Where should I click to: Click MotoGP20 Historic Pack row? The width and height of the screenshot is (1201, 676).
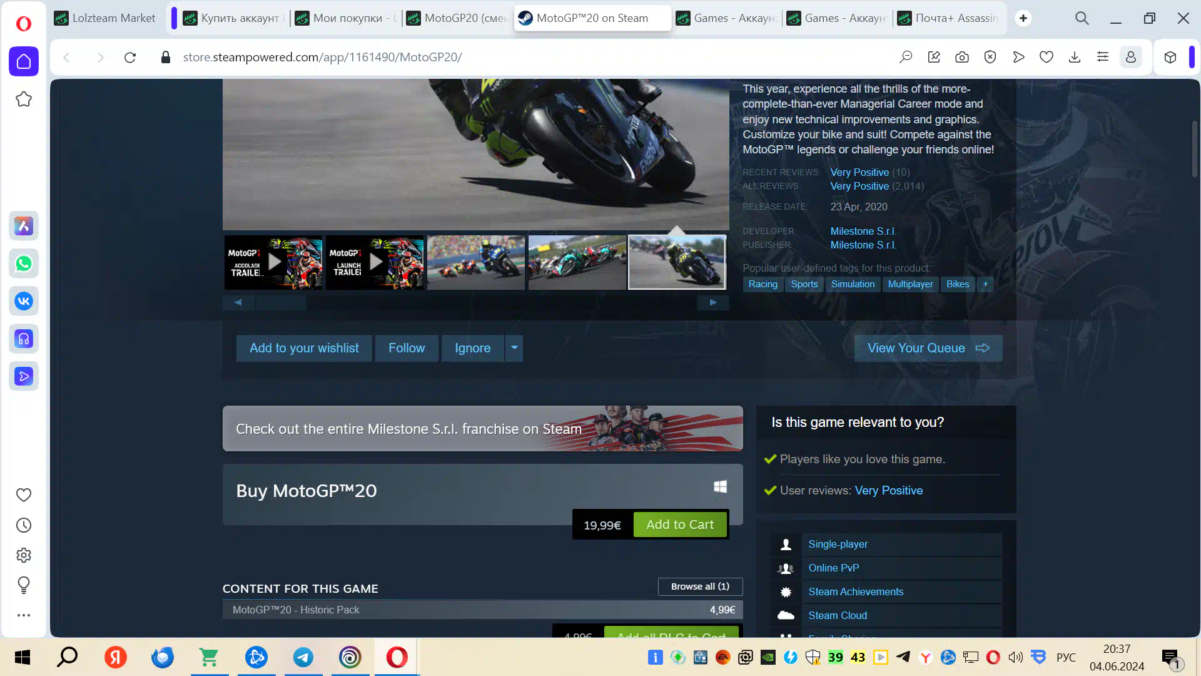coord(483,610)
